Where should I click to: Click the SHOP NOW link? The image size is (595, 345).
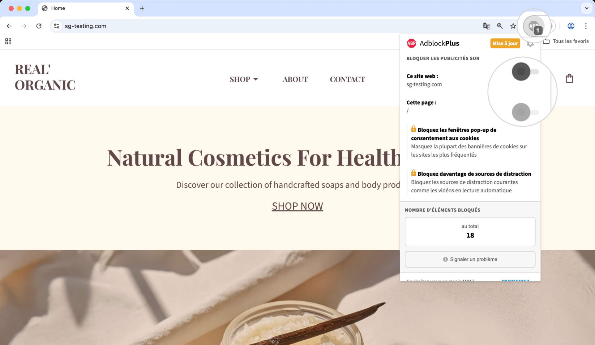pos(297,206)
